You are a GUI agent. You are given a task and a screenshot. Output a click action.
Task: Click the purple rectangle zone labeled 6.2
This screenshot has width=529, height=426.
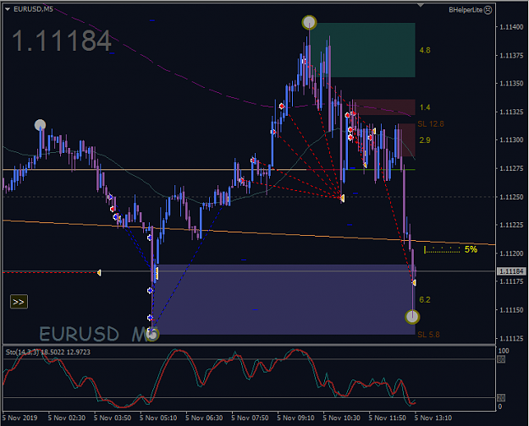pos(284,299)
